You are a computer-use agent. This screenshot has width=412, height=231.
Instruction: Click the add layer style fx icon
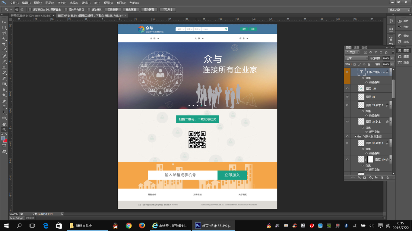point(359,177)
